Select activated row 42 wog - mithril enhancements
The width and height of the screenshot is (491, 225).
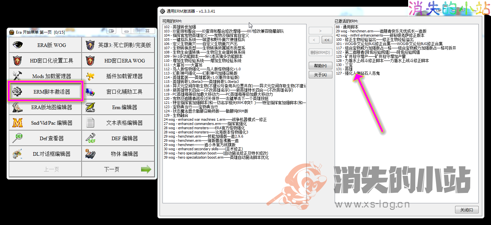407,35
